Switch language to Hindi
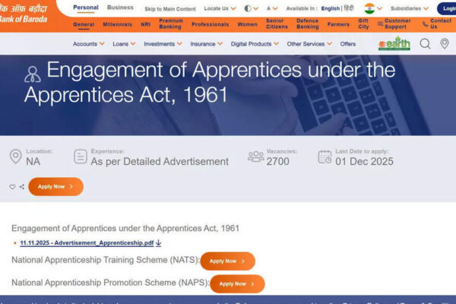 [x=349, y=8]
